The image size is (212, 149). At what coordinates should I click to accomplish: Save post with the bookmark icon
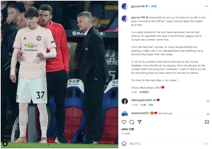pyautogui.click(x=207, y=122)
